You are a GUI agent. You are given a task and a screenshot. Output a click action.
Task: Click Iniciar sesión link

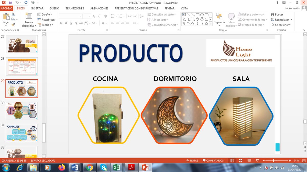pyautogui.click(x=292, y=8)
